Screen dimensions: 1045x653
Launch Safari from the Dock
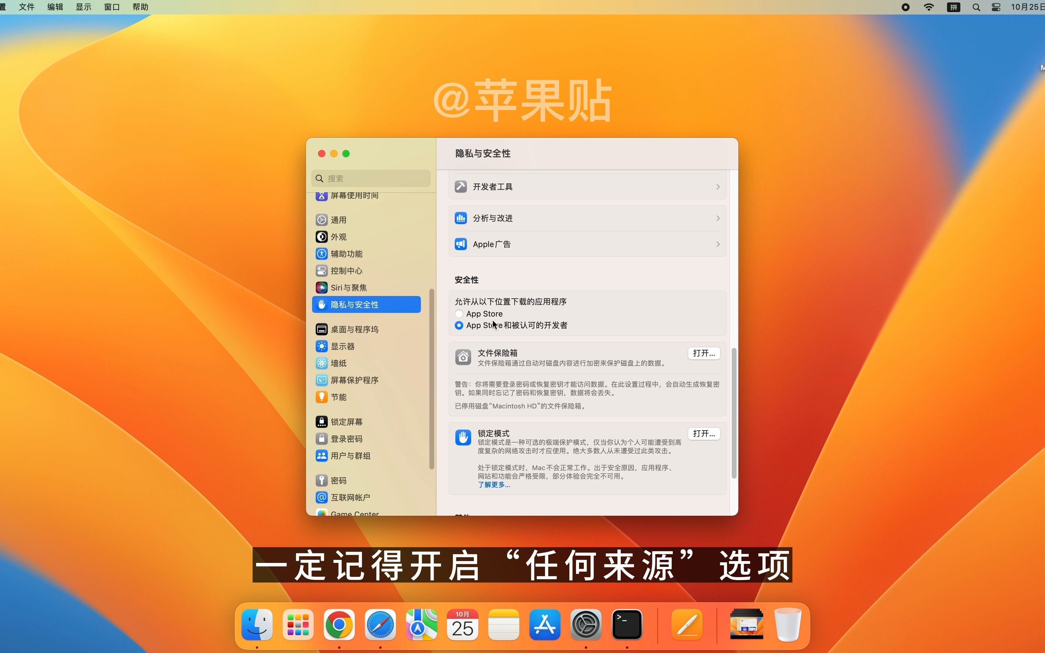(x=380, y=625)
